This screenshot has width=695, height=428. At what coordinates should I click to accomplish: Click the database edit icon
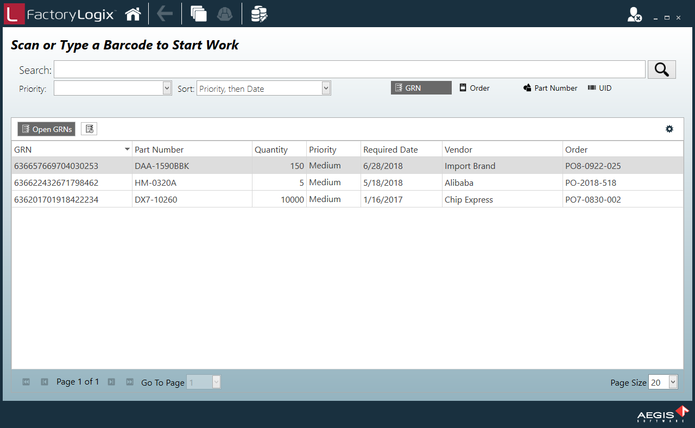pos(259,14)
